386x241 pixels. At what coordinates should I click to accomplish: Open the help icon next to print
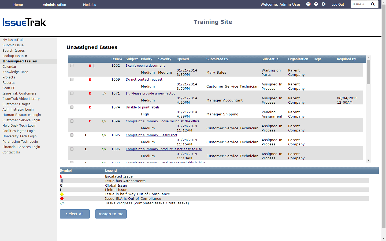(316, 4)
